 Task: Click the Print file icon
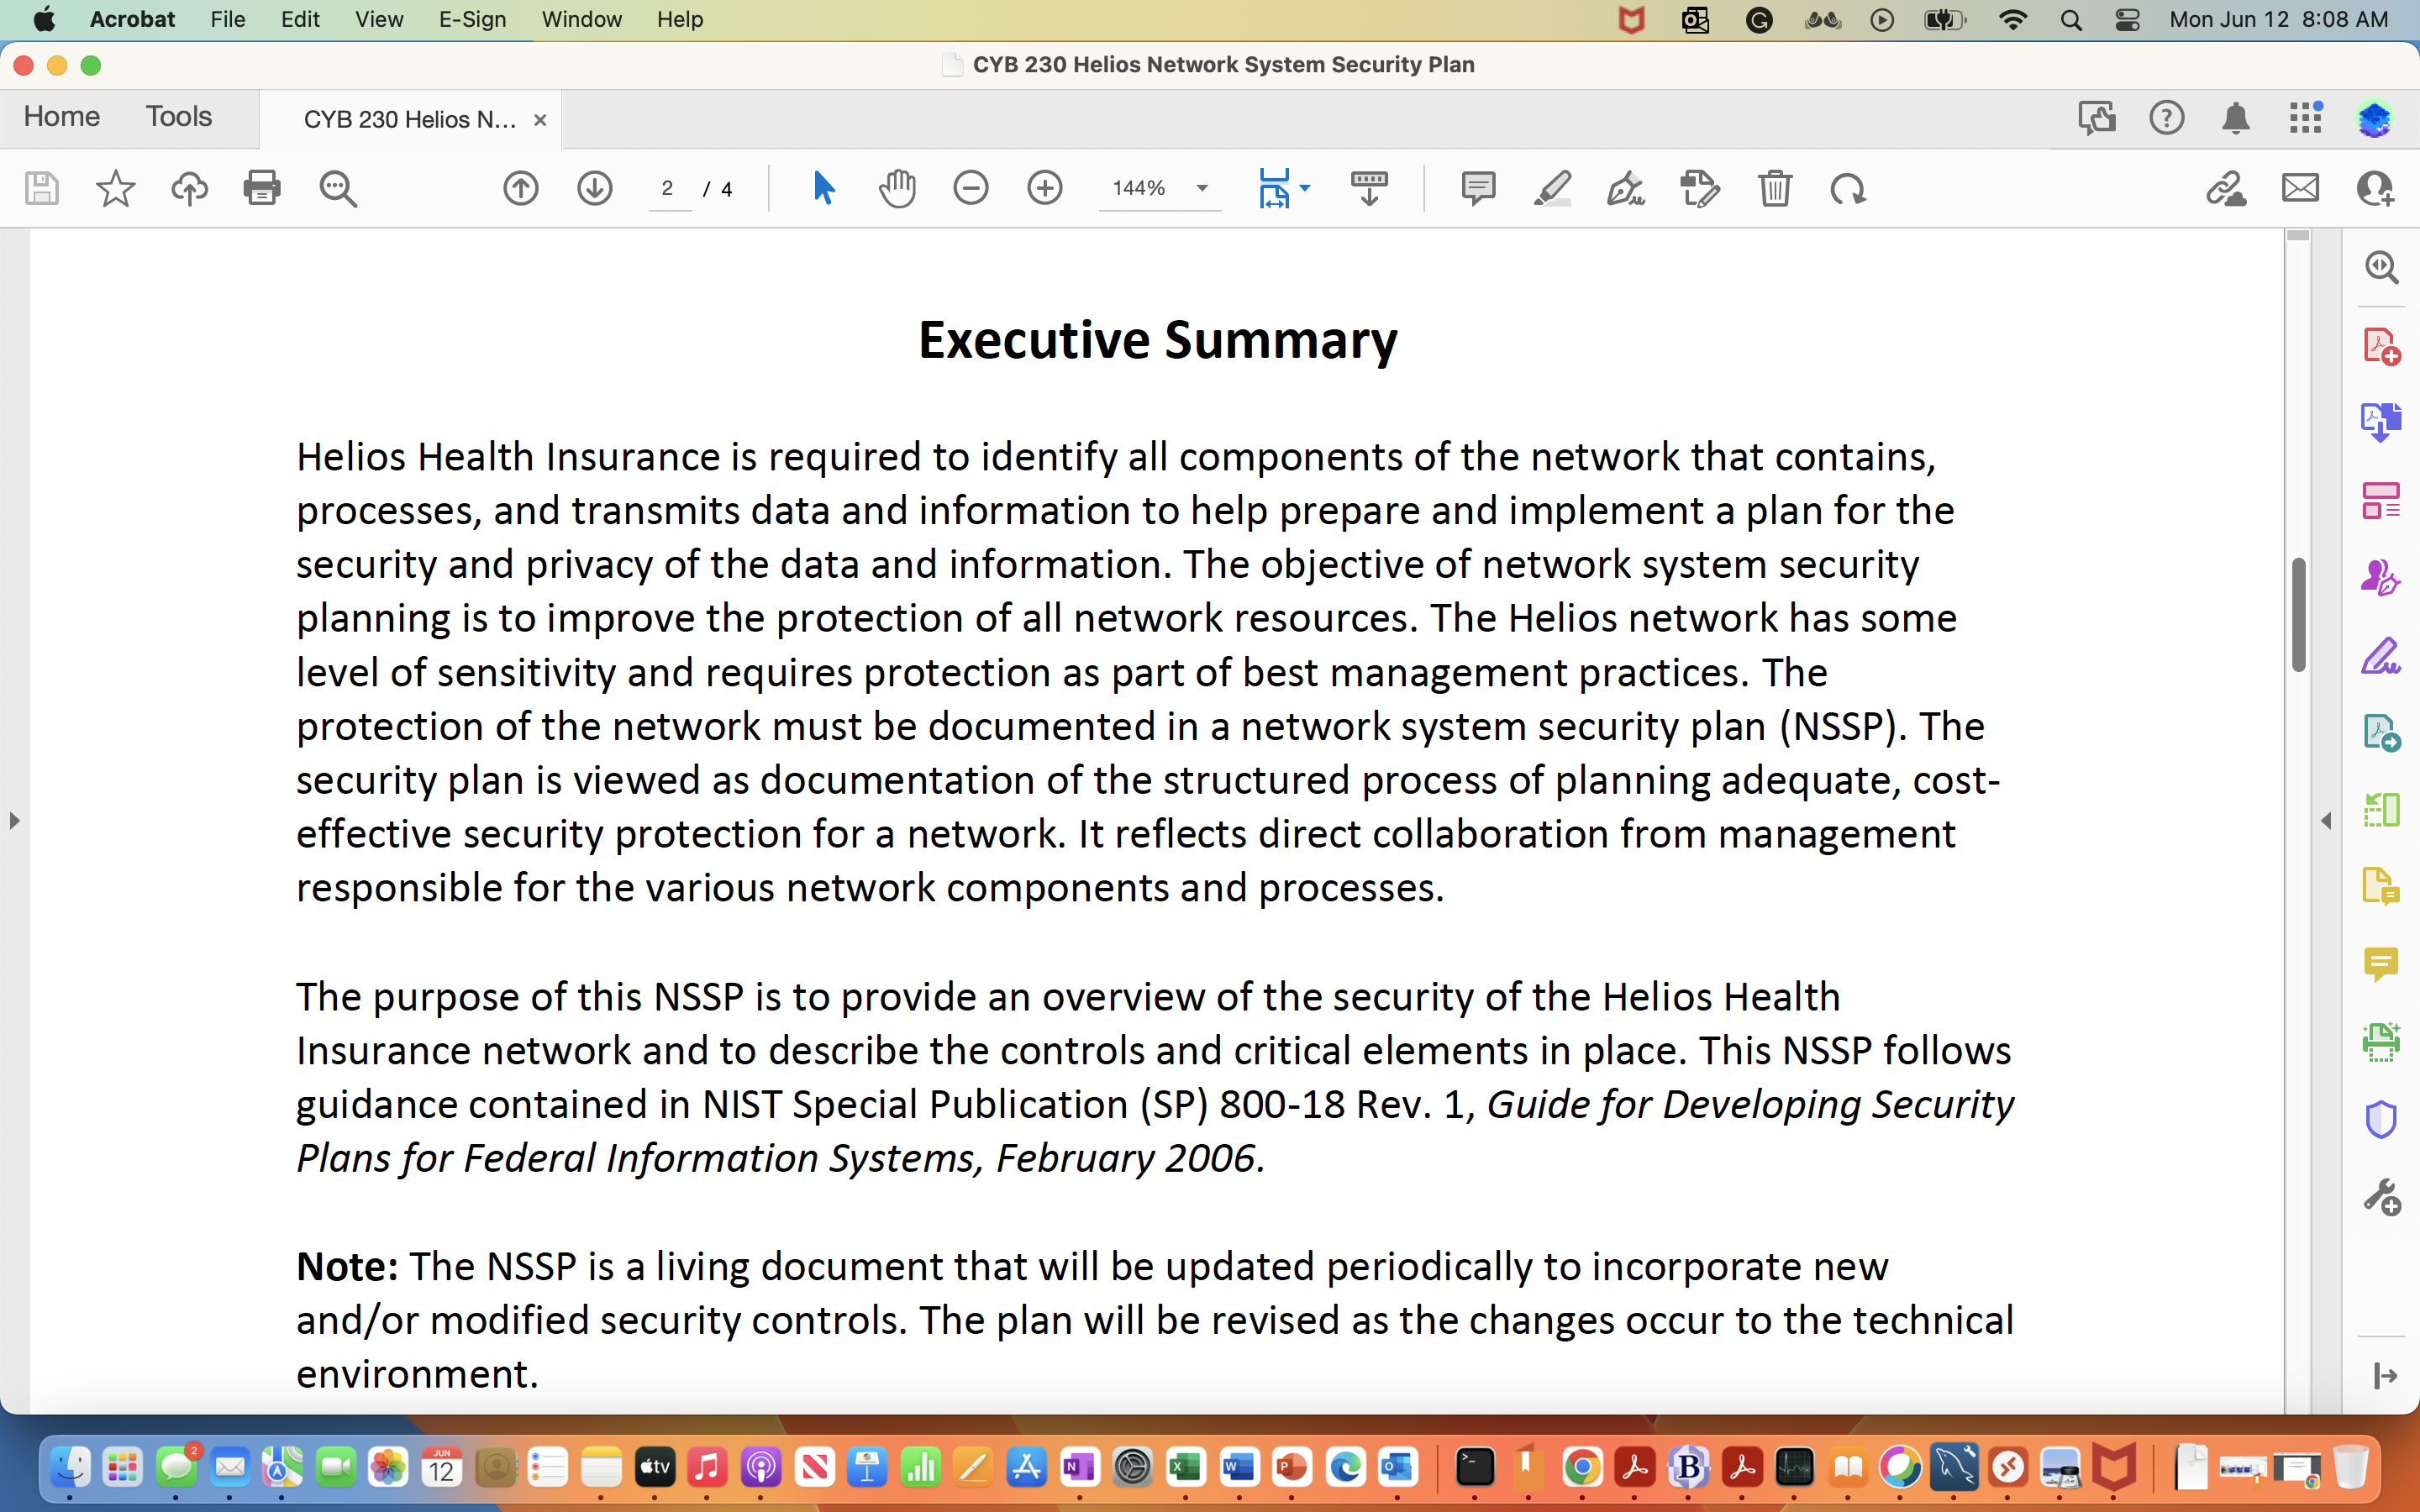pos(262,188)
